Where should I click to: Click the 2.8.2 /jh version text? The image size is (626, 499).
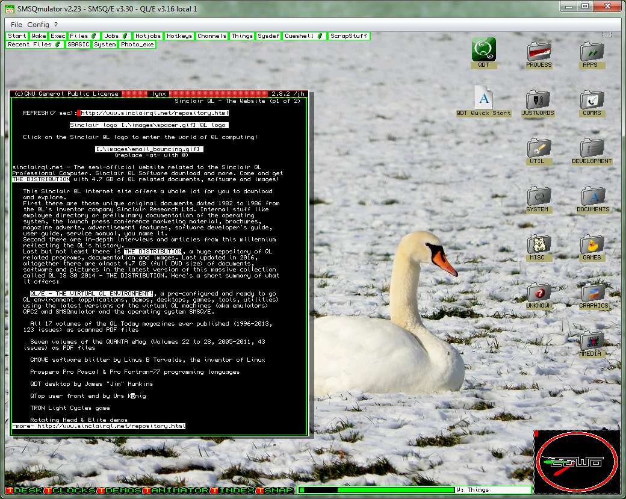click(288, 94)
